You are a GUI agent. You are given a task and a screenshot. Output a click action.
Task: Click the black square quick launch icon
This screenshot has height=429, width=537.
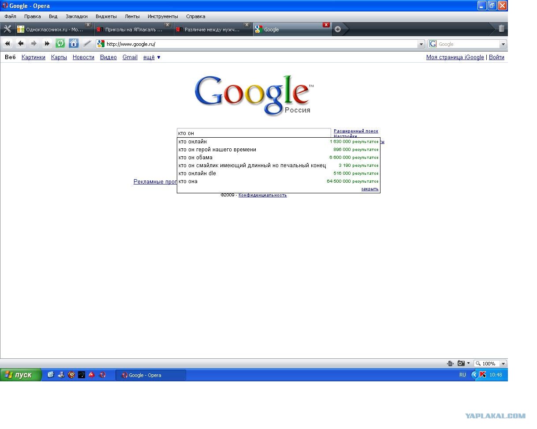82,375
